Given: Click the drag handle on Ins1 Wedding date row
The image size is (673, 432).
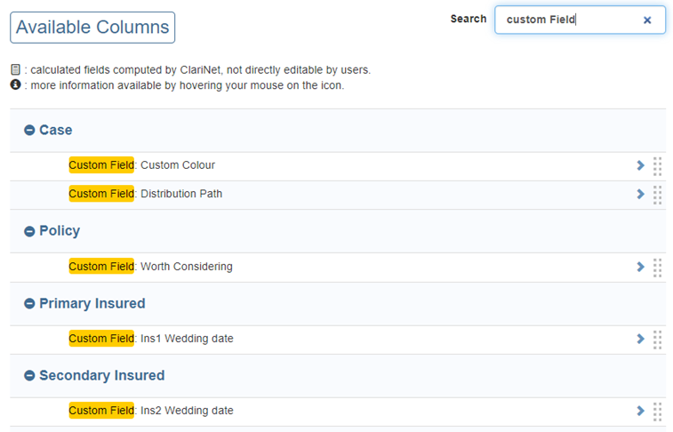Looking at the screenshot, I should tap(657, 340).
